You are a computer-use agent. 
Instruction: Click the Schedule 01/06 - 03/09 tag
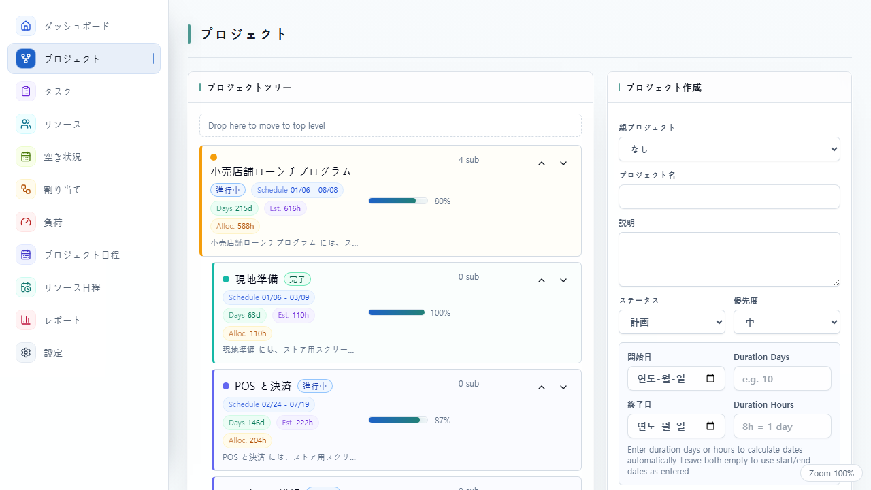click(x=269, y=297)
